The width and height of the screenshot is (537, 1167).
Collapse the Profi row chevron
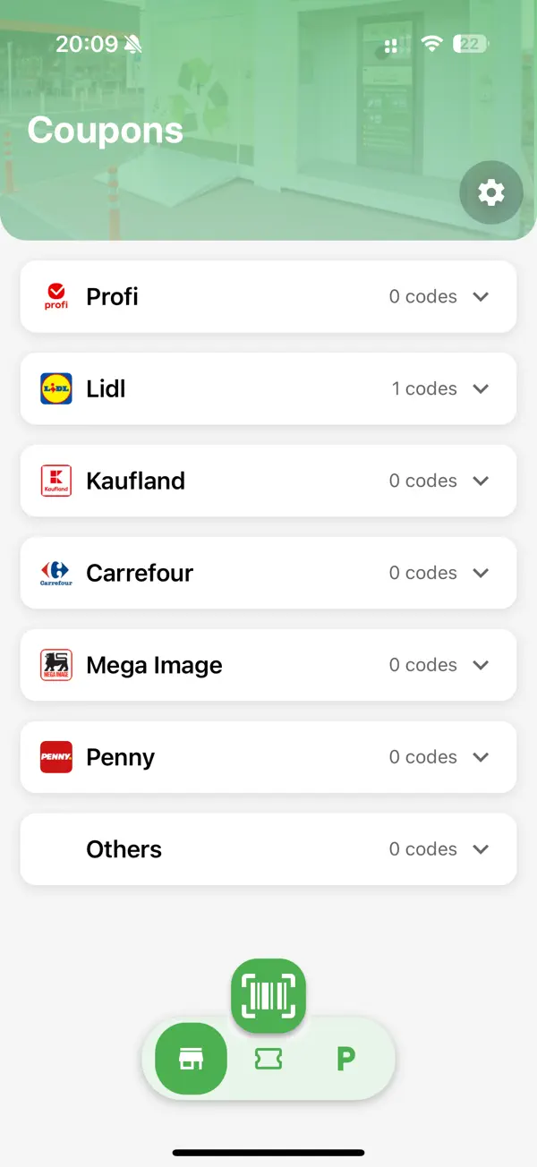pyautogui.click(x=481, y=296)
